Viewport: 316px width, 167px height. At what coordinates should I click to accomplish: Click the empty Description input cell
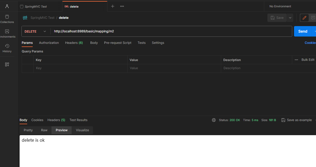pyautogui.click(x=268, y=68)
